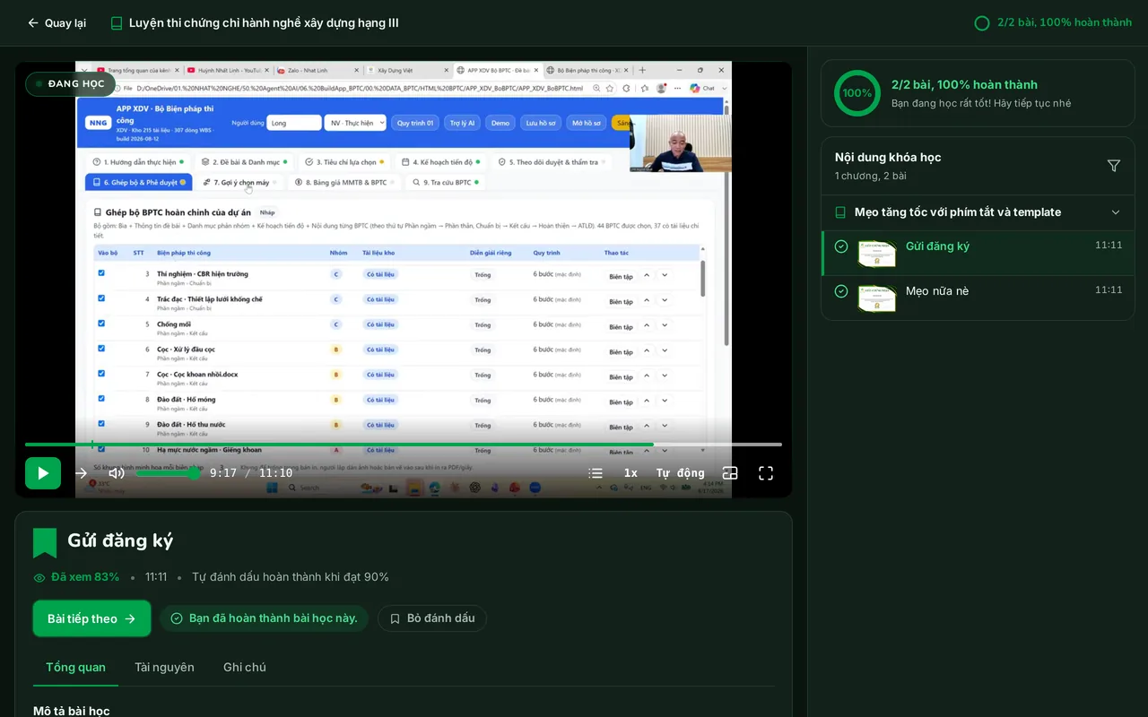Toggle completion check for Mẹo nữa nè lesson
Screen dimensions: 1148x717
pyautogui.click(x=841, y=291)
